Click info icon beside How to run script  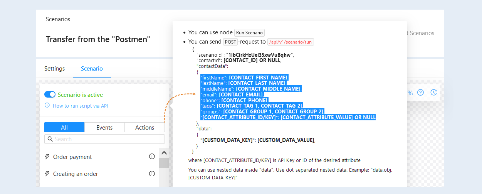click(x=47, y=105)
